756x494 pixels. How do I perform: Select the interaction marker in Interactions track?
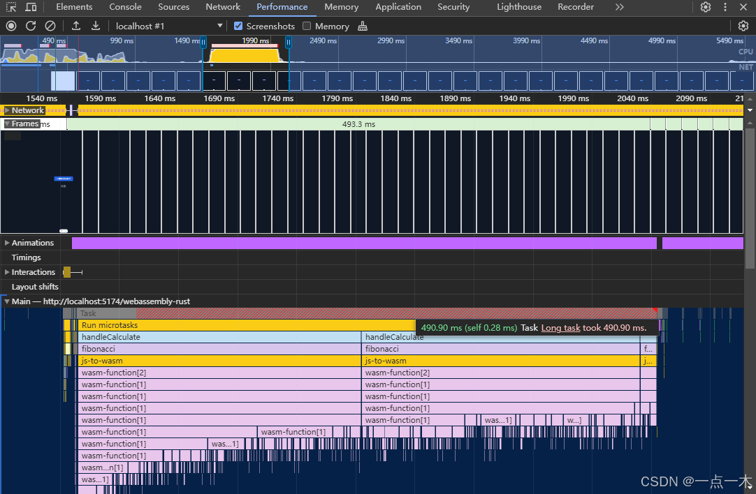pos(67,272)
